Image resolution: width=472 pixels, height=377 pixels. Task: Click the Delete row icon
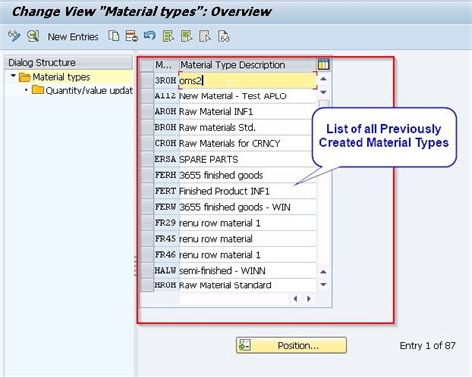click(x=132, y=36)
